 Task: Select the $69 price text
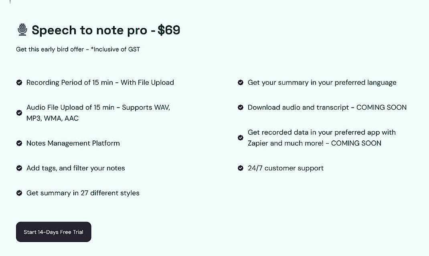[168, 30]
